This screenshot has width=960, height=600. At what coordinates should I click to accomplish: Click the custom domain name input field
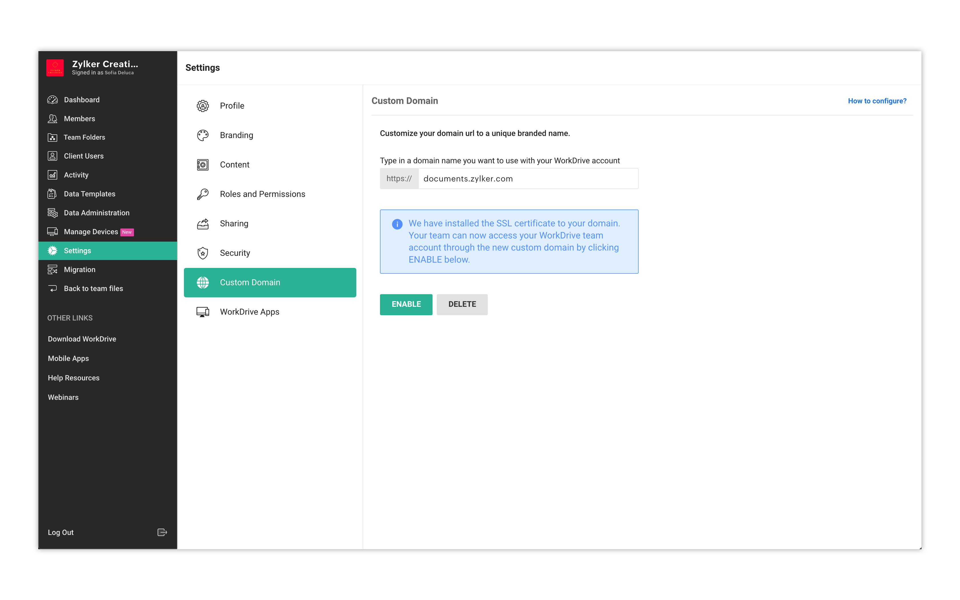click(528, 179)
